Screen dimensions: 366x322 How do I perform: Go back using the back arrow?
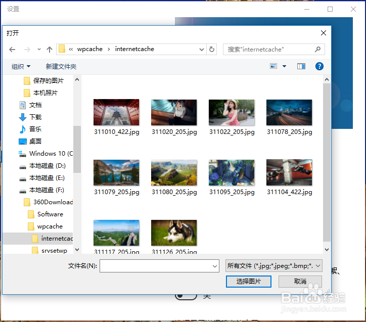pos(12,50)
